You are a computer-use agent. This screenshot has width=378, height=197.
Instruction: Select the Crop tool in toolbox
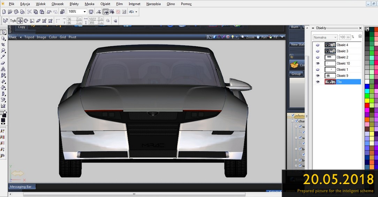[3, 45]
